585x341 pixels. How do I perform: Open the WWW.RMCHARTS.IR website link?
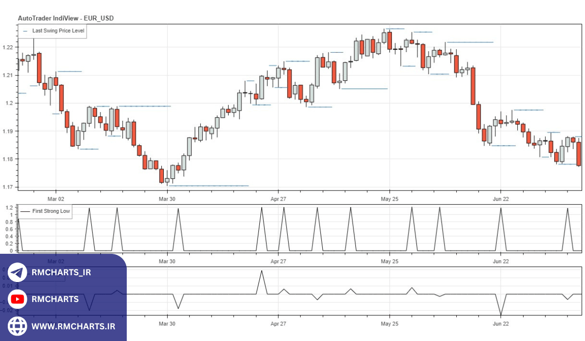[x=73, y=326]
